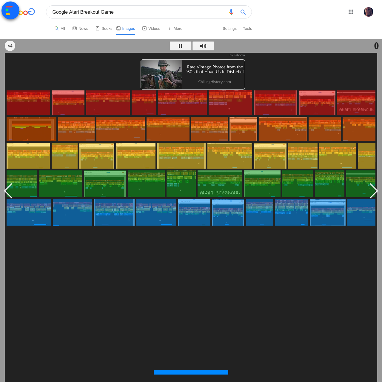
Task: Click the first red brick in top row
Action: 28,103
